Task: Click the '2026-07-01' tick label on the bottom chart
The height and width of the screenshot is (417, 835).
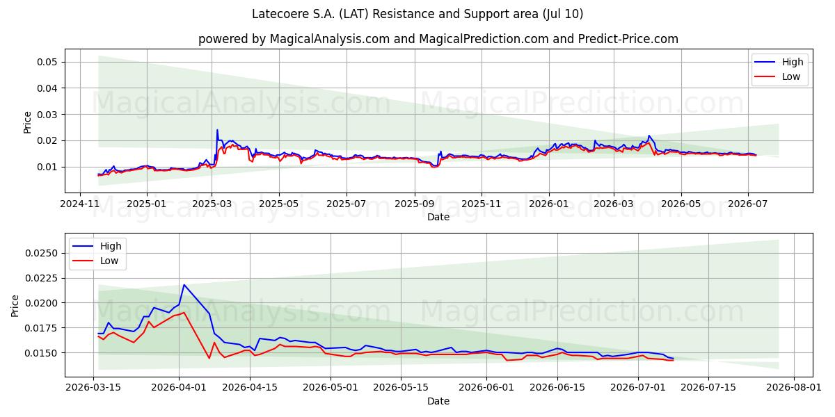Action: 638,389
